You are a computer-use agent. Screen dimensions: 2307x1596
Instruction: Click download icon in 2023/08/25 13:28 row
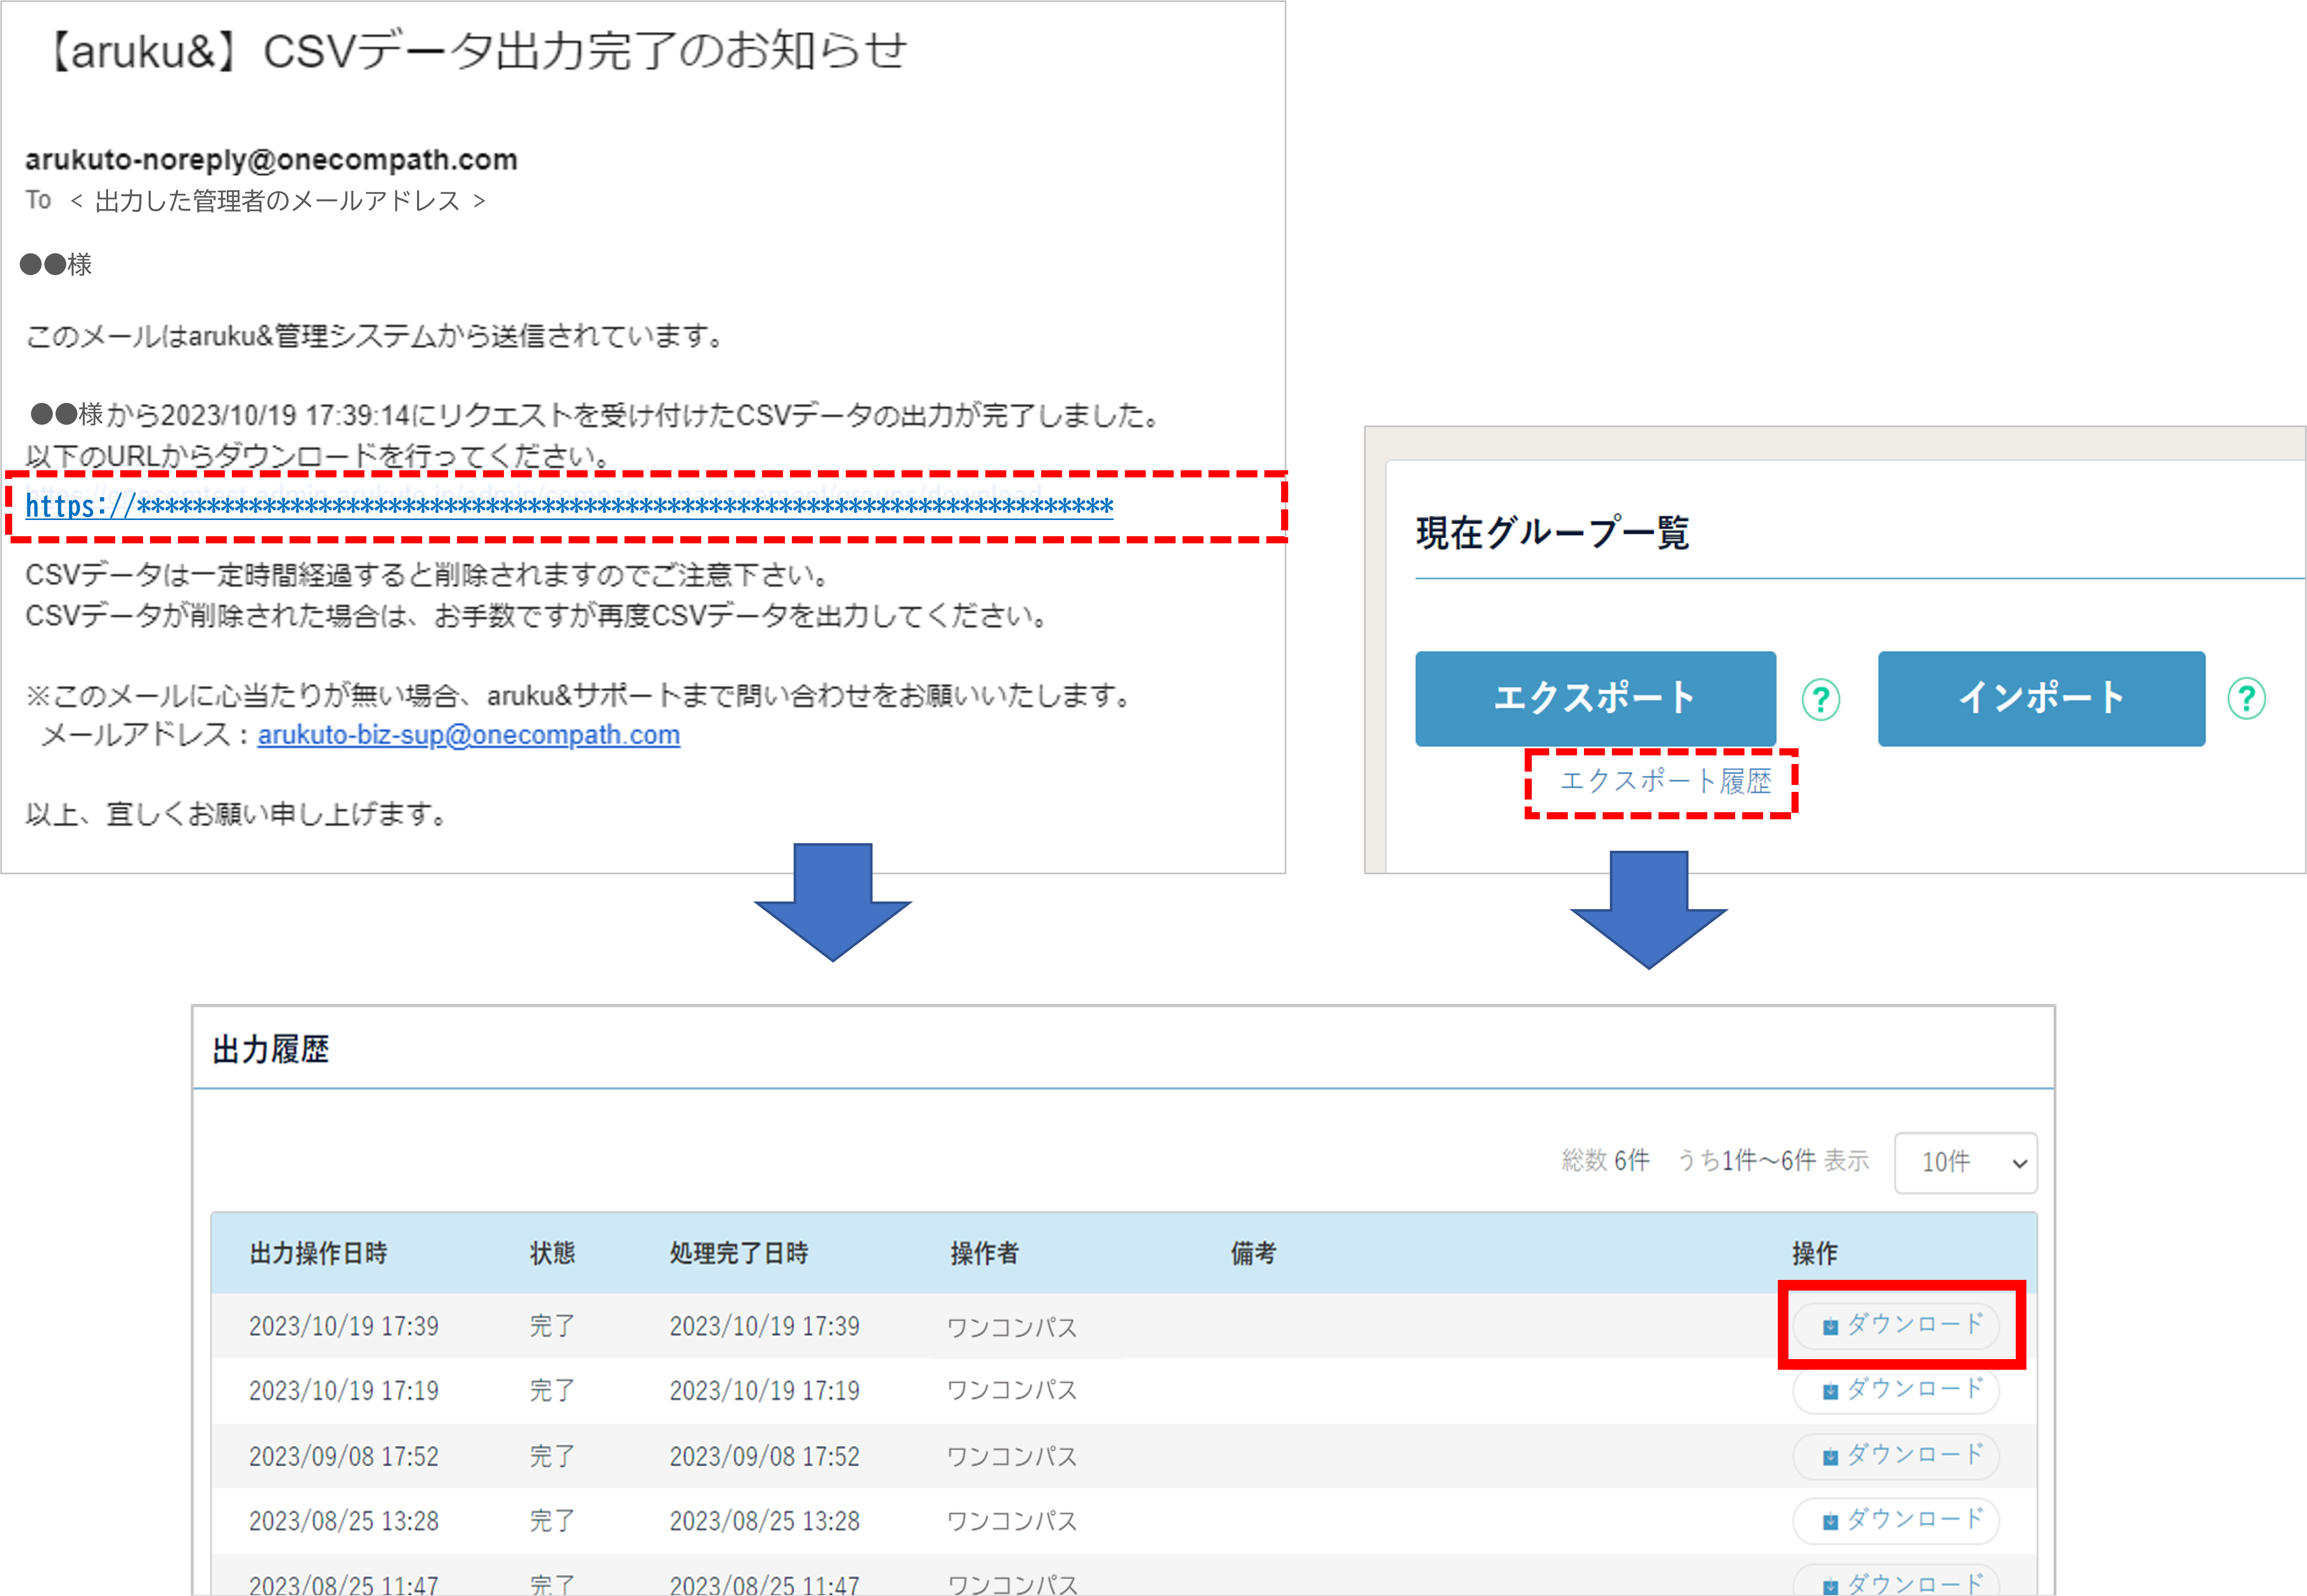click(1830, 1521)
